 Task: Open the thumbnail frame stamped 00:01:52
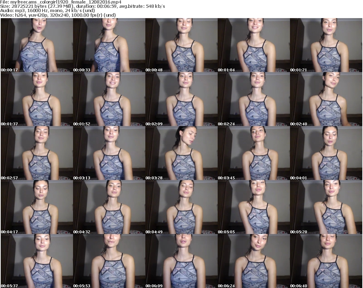(109, 99)
